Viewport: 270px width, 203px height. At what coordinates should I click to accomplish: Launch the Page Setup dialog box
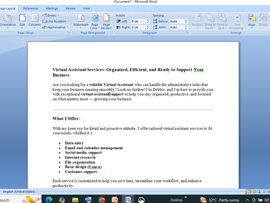tap(68, 32)
